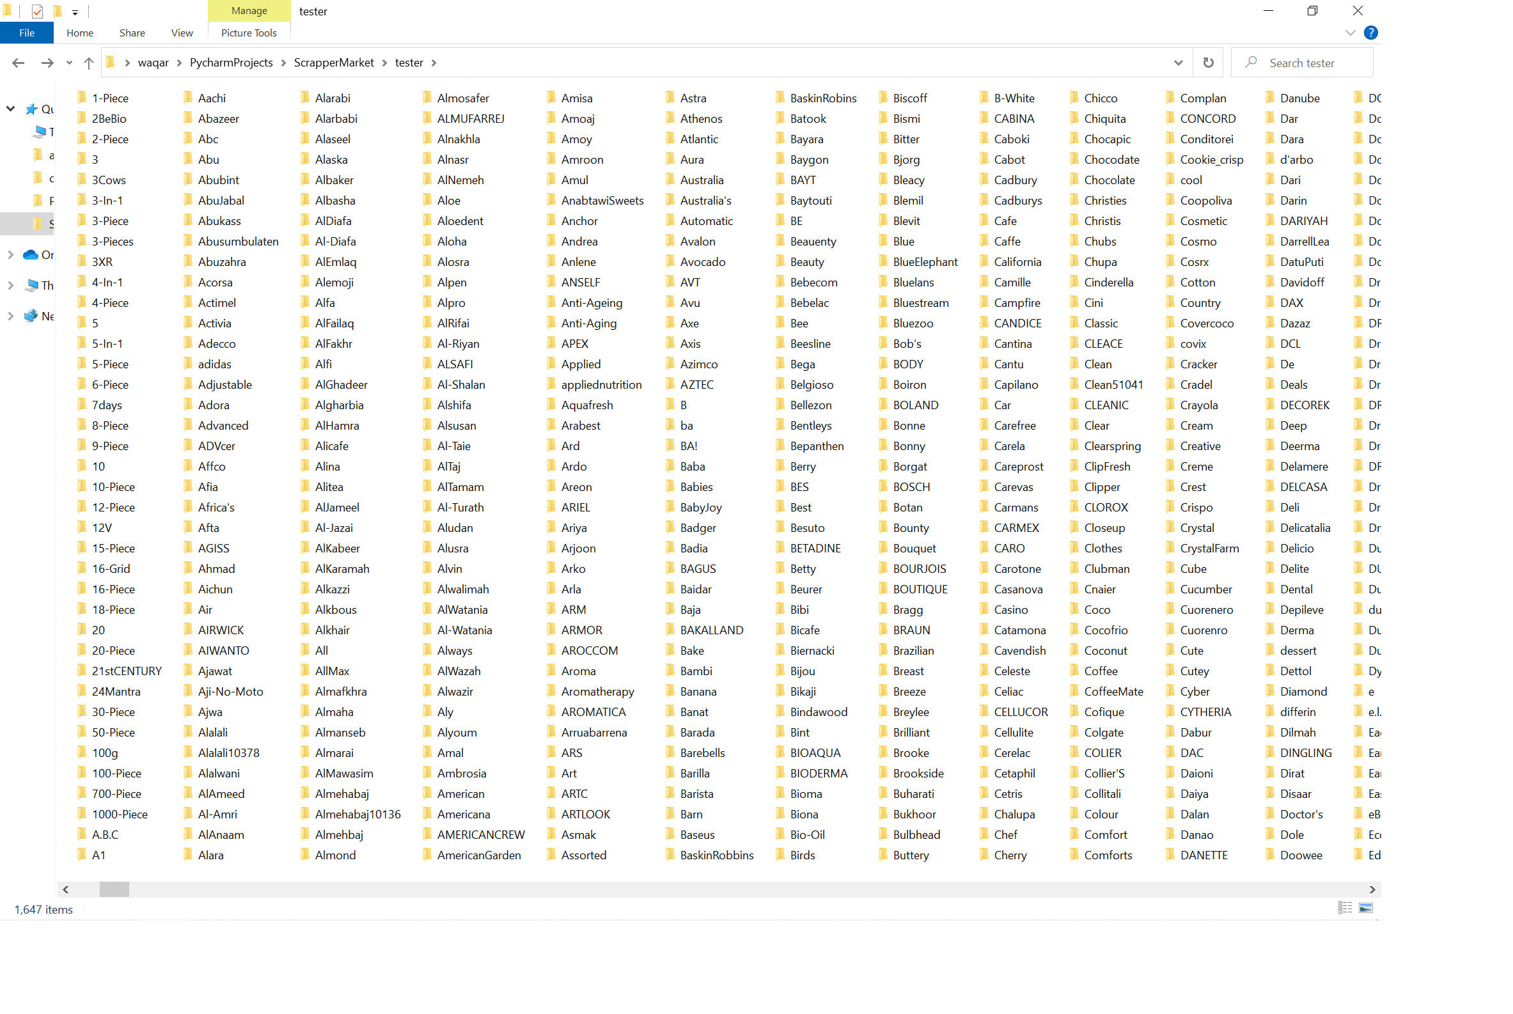Select the Alarabi folder icon
The height and width of the screenshot is (1014, 1513).
pyautogui.click(x=304, y=98)
